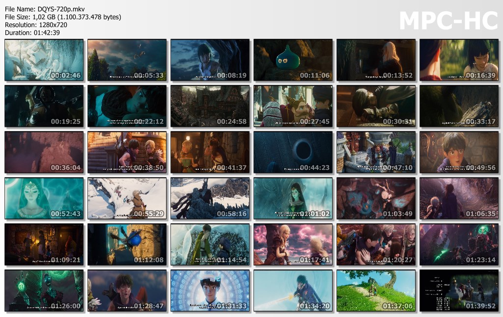
Task: Open the credits thumbnail at 01:39:52
Action: (459, 291)
